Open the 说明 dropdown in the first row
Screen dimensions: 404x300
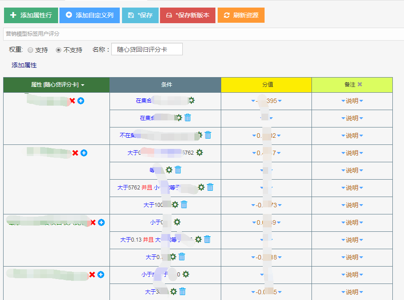pos(352,101)
